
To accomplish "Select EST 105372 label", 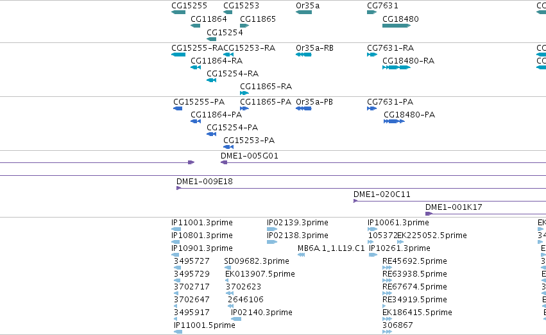I will 382,236.
